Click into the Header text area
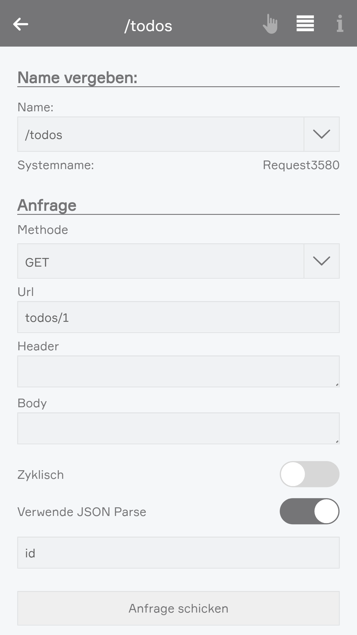The width and height of the screenshot is (357, 635). point(178,371)
